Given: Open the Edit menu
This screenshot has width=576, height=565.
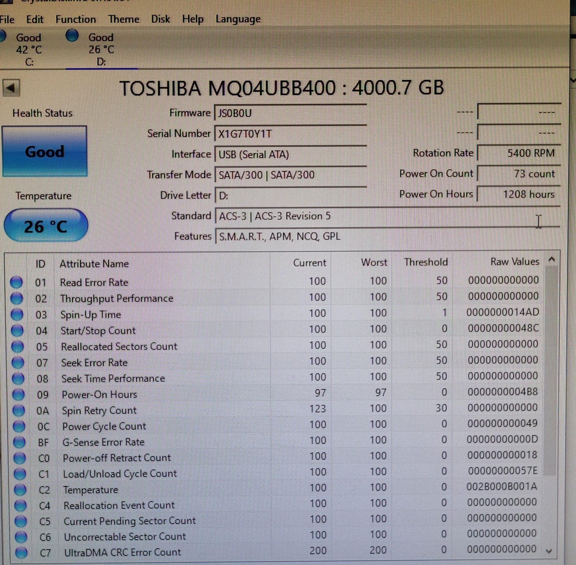Looking at the screenshot, I should [x=35, y=19].
